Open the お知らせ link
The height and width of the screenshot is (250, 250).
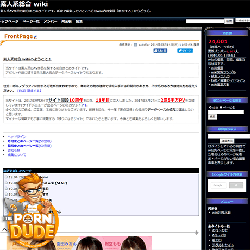pos(14,150)
